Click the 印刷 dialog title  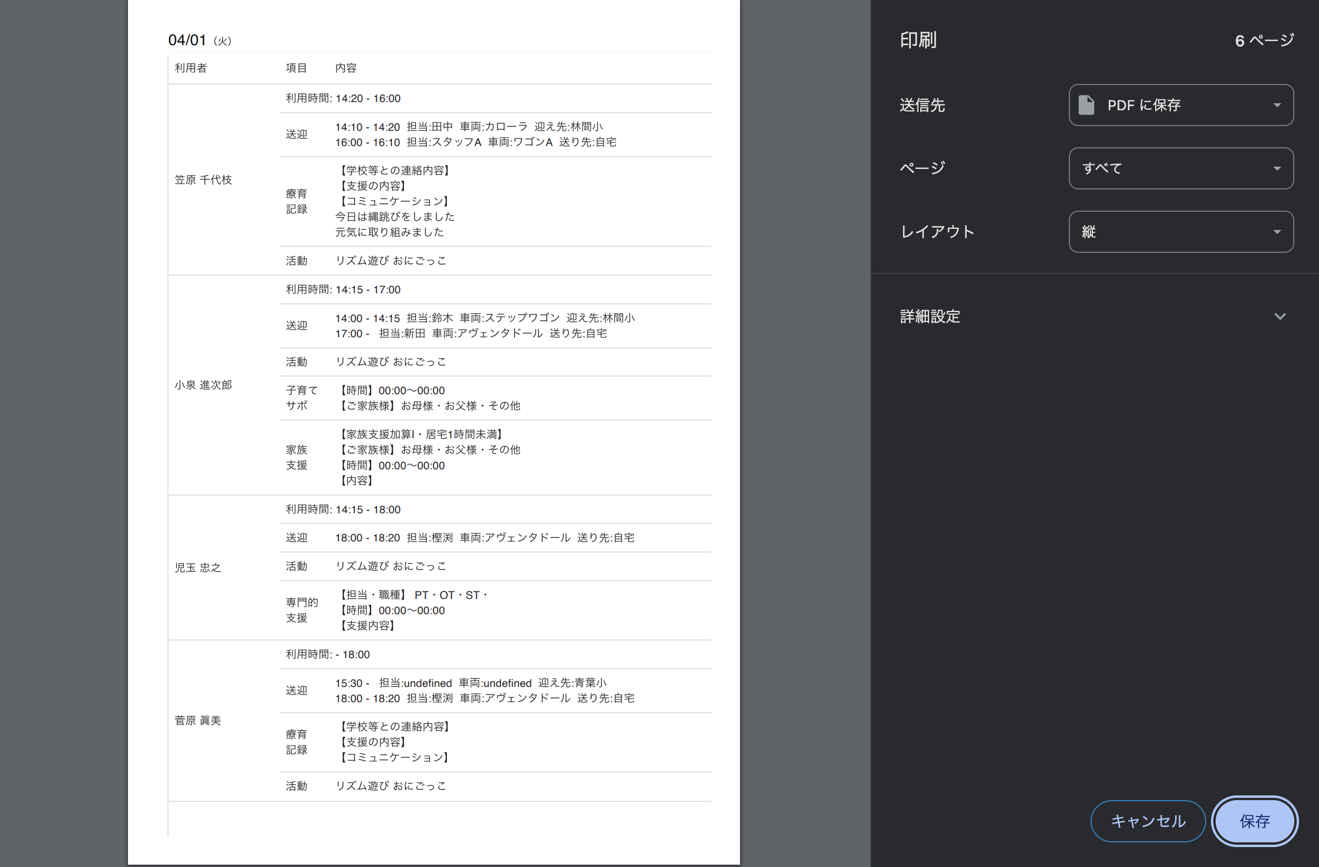tap(918, 40)
